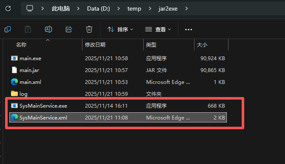Expand chevron after temp

[x=150, y=8]
